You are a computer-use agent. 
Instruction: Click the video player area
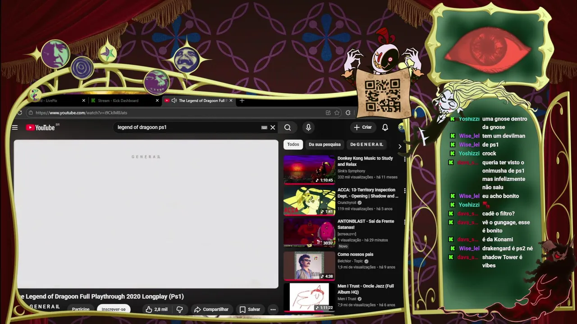[146, 214]
